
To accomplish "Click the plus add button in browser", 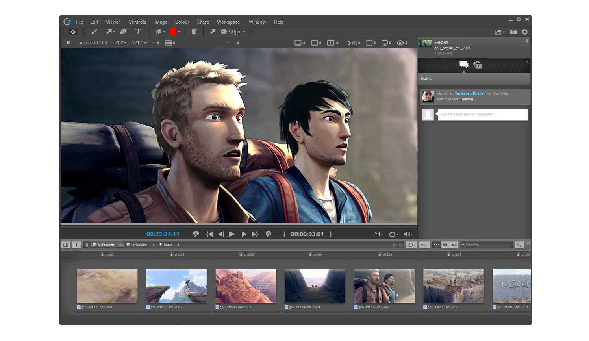I will [x=76, y=245].
